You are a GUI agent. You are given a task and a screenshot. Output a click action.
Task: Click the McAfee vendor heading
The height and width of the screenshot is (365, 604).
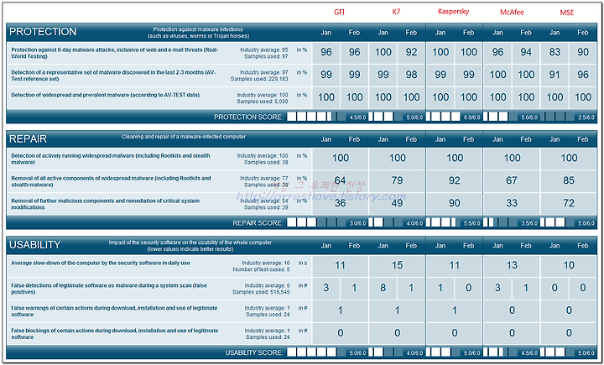click(x=512, y=13)
